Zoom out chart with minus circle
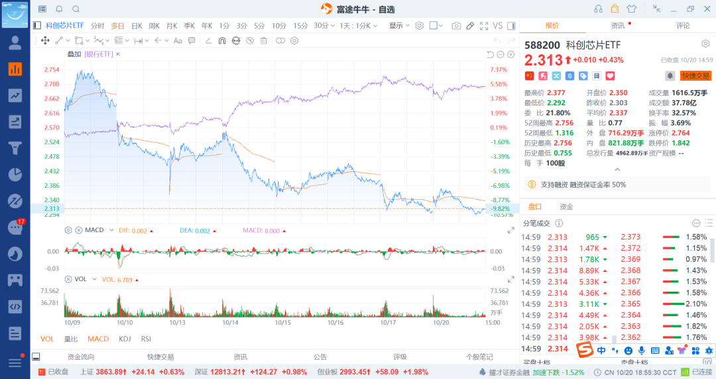 pos(501,55)
